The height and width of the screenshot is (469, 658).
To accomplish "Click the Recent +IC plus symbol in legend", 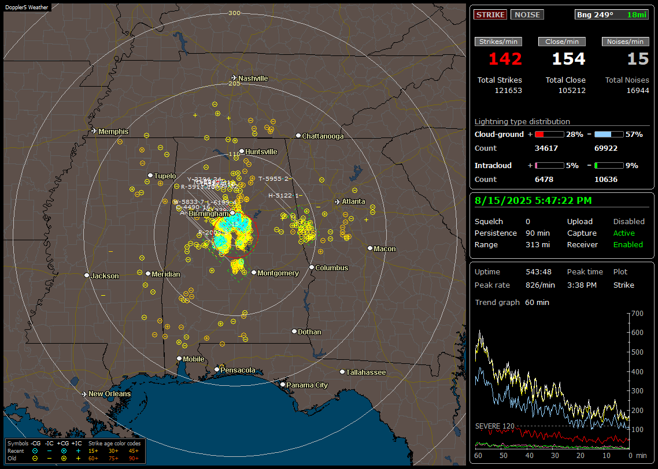I will point(78,451).
